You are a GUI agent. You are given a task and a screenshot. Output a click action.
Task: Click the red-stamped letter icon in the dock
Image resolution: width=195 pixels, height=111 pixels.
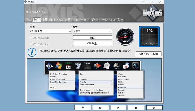tap(126, 66)
